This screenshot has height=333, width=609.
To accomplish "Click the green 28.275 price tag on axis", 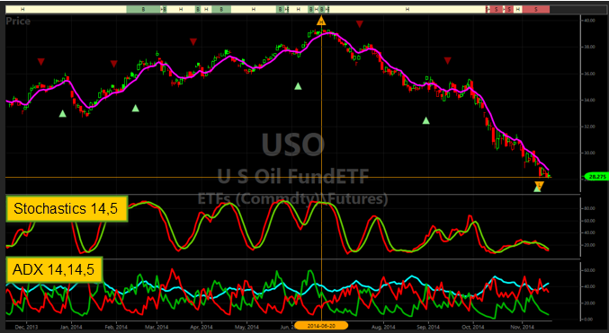I will [595, 177].
